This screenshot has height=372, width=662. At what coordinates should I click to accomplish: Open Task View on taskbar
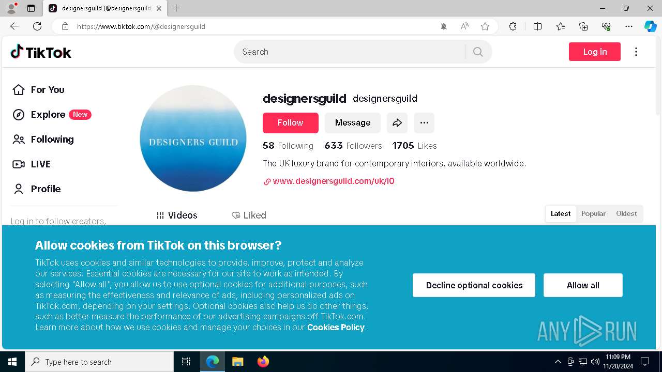point(186,362)
